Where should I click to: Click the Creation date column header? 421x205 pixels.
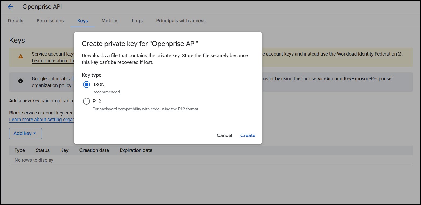pos(94,150)
